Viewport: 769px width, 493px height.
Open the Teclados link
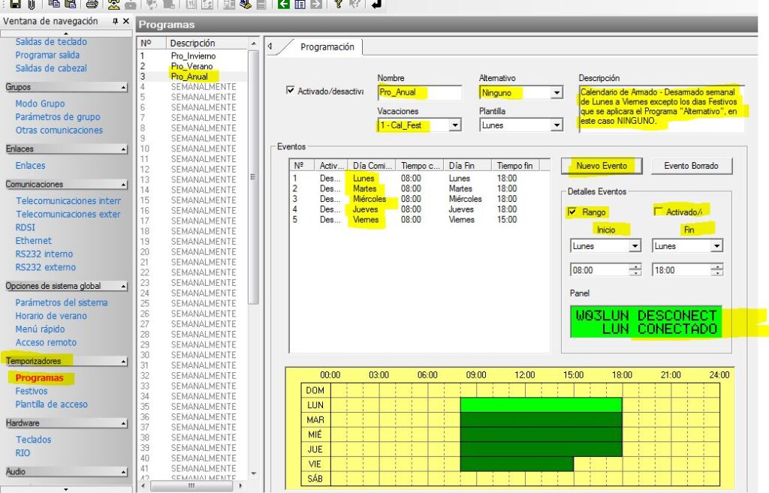tap(33, 440)
